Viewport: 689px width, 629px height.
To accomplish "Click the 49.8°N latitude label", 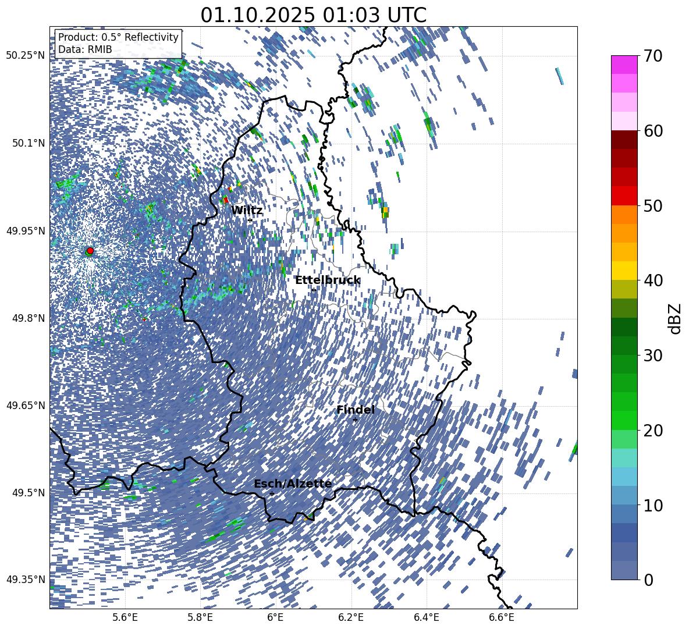I will (x=28, y=318).
